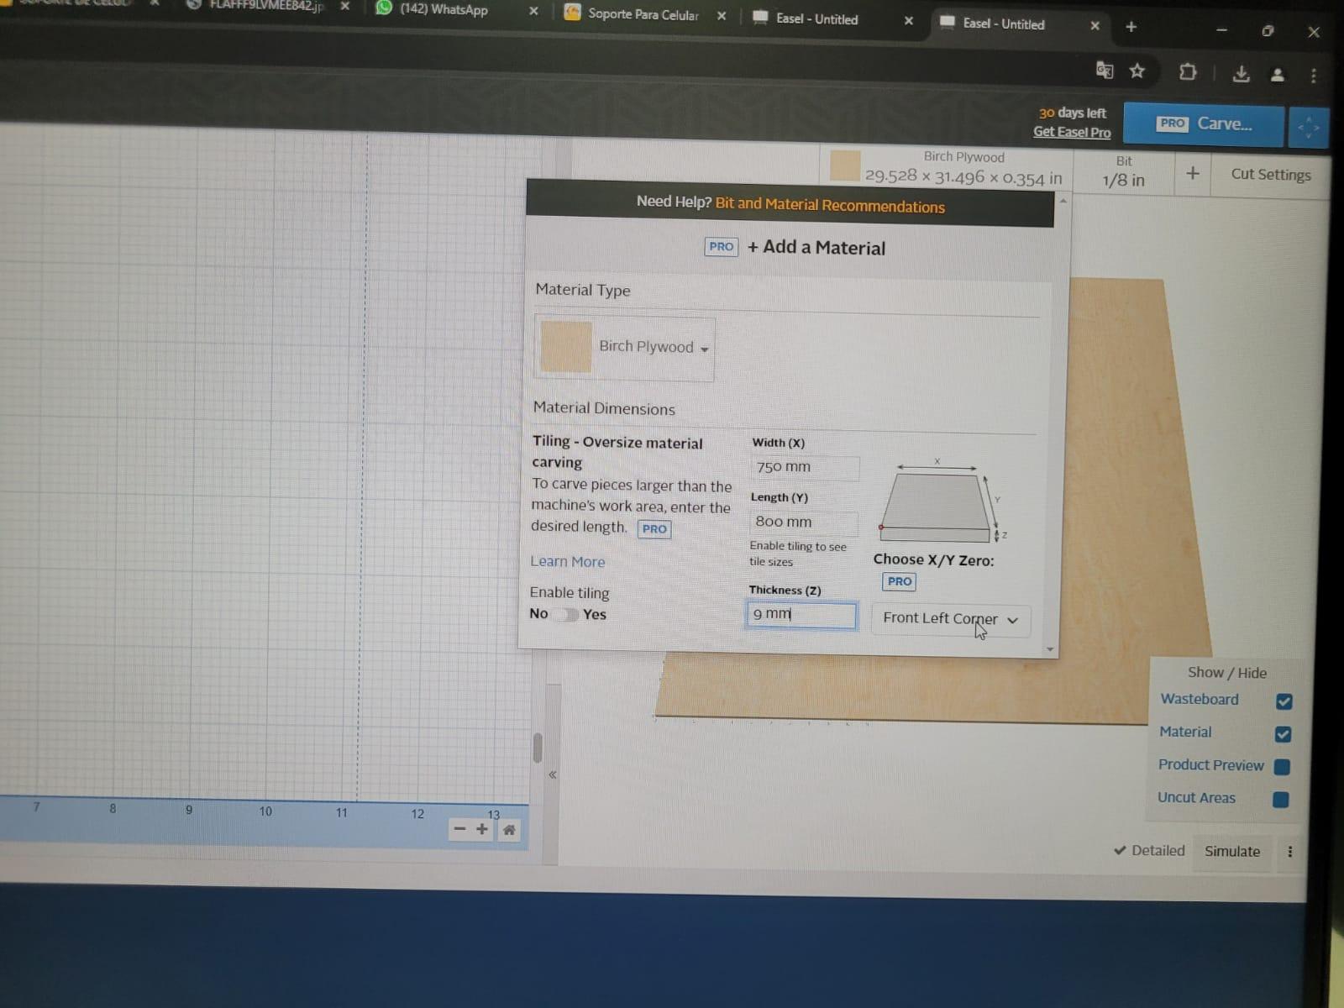Click the PRO badge beside desired length

(x=654, y=528)
